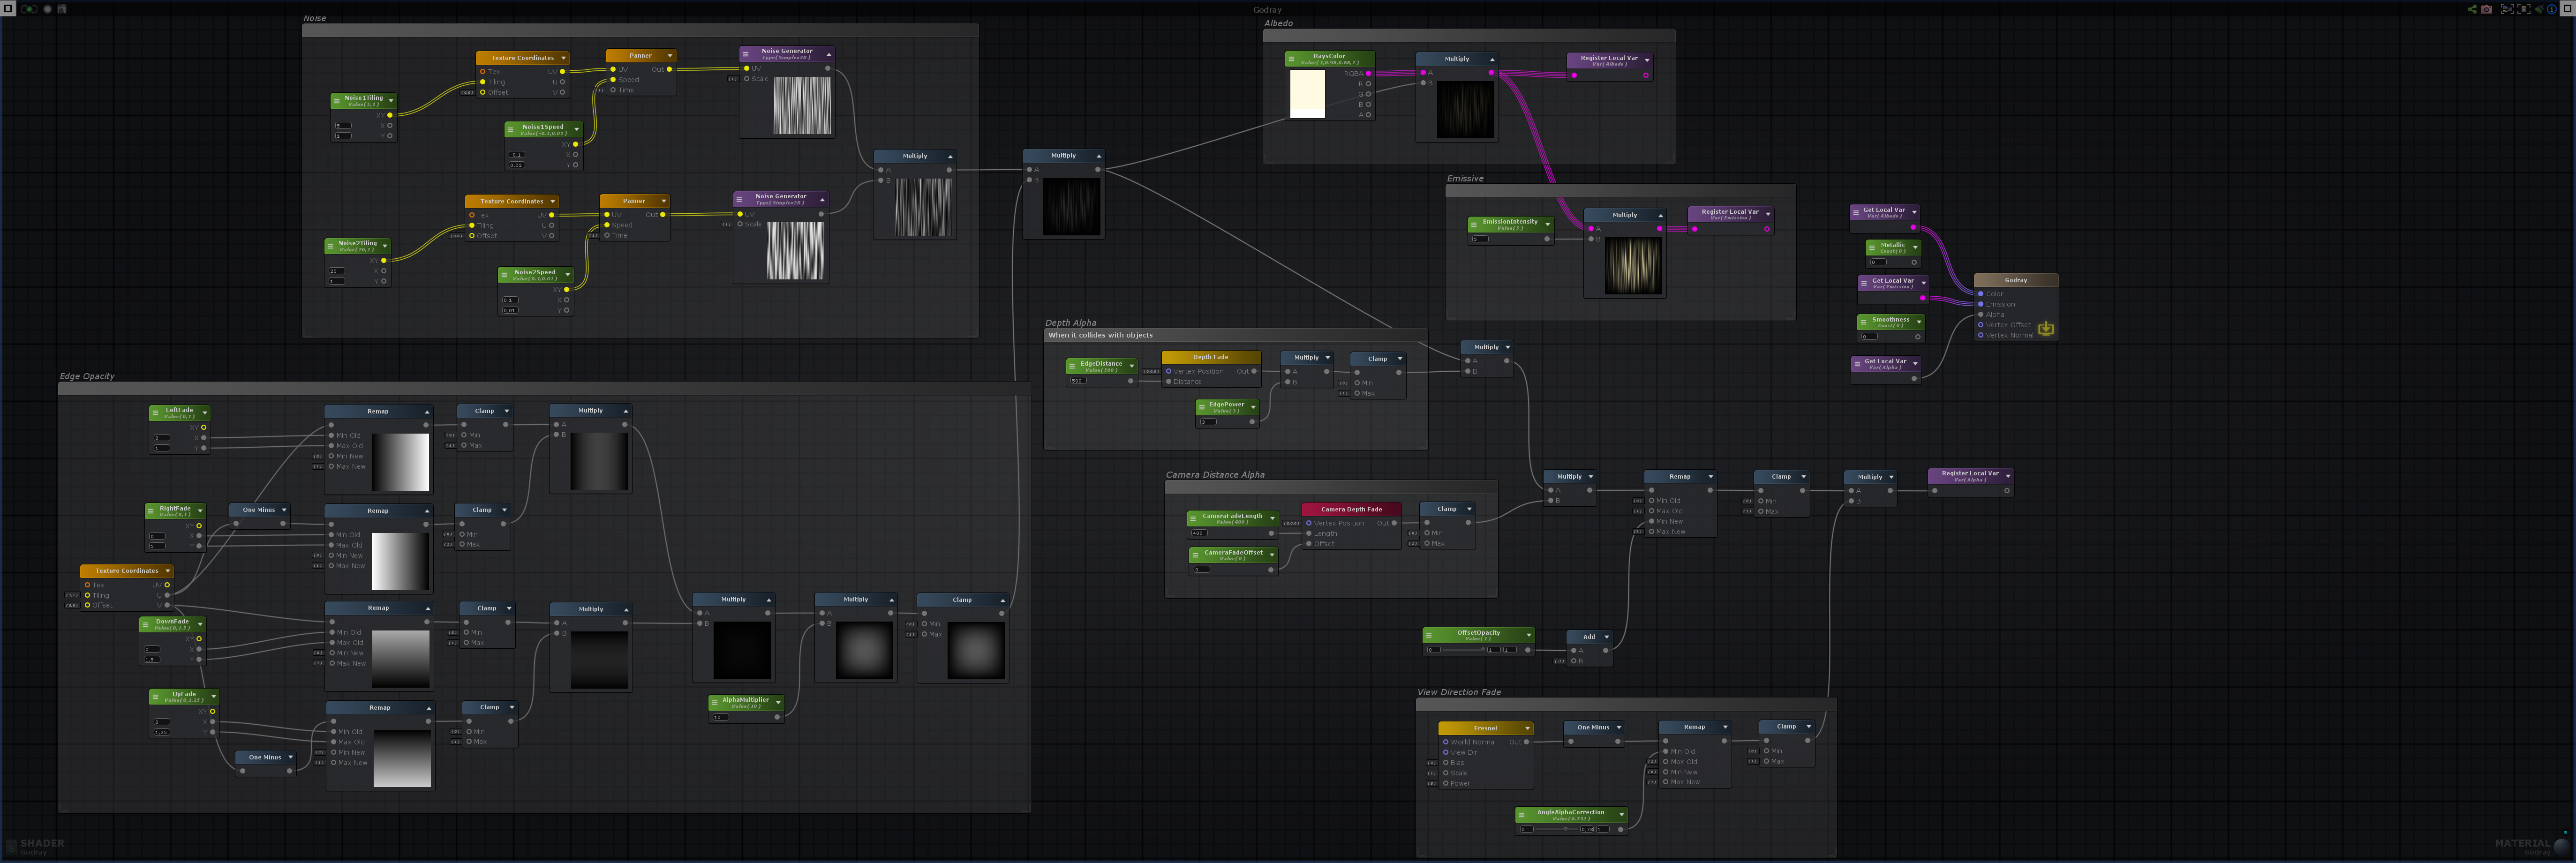This screenshot has width=2576, height=863.
Task: Click the UpFade node hamburger icon
Action: (x=156, y=696)
